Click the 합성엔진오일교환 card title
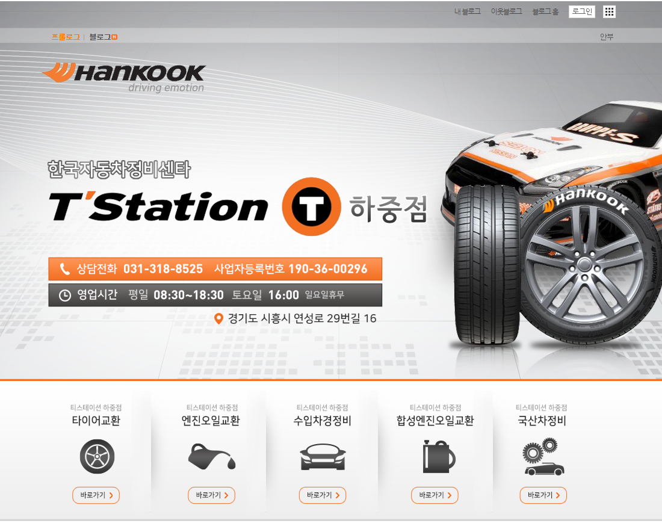Screen dimensions: 662x526 (x=435, y=421)
